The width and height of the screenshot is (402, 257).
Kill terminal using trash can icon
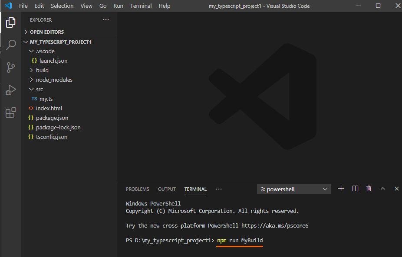click(x=369, y=189)
